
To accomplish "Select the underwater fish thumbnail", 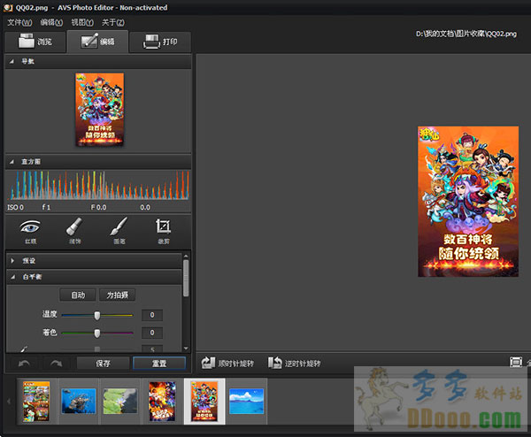I will point(79,402).
